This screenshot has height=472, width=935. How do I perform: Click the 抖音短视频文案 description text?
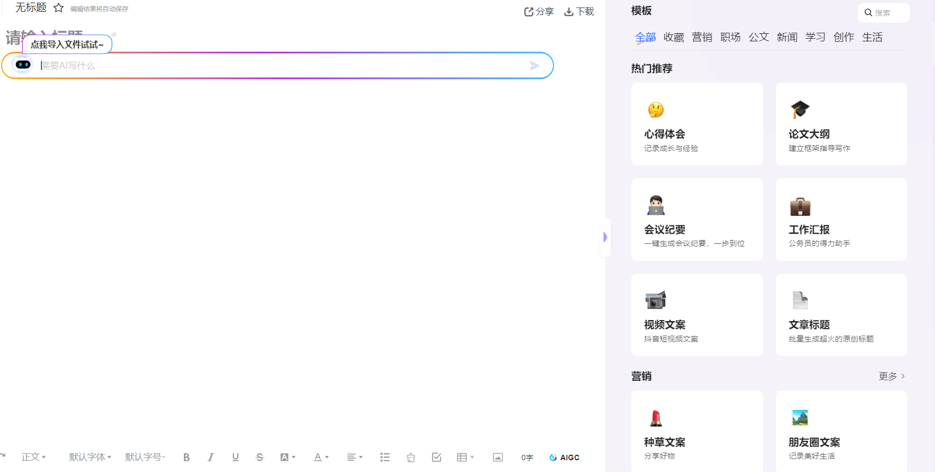coord(671,339)
